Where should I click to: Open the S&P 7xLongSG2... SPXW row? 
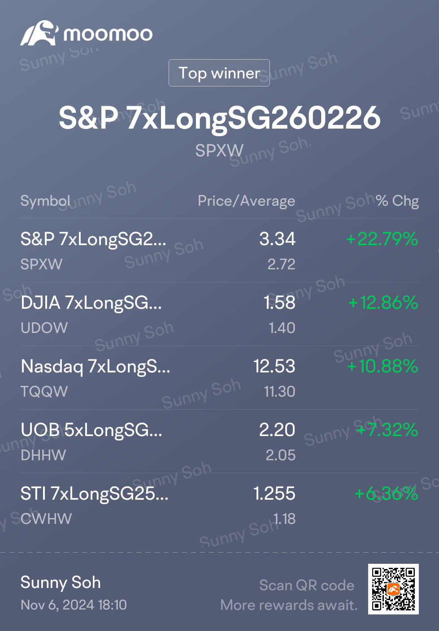(220, 251)
